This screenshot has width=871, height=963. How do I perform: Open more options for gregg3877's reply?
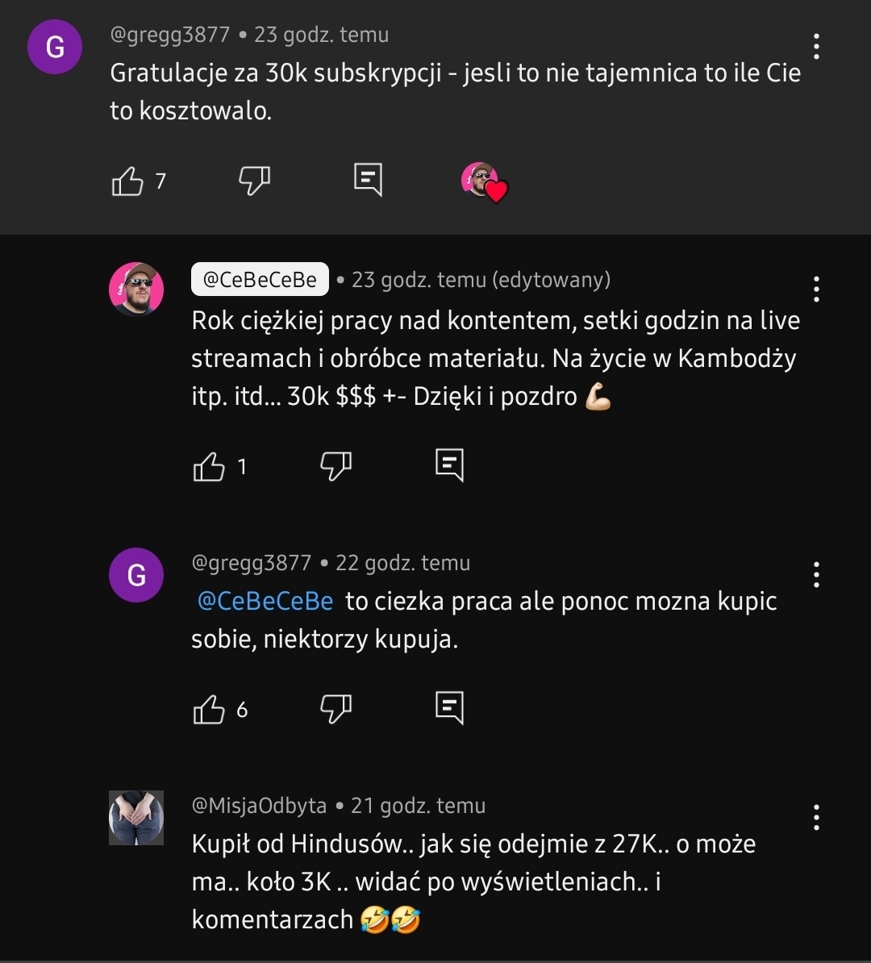[816, 574]
